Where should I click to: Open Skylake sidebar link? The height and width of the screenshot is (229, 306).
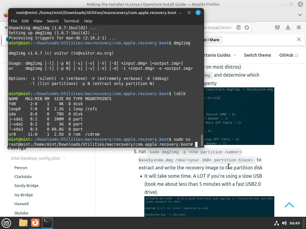click(x=21, y=213)
